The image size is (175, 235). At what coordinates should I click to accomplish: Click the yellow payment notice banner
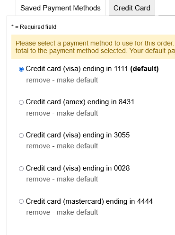[x=93, y=47]
